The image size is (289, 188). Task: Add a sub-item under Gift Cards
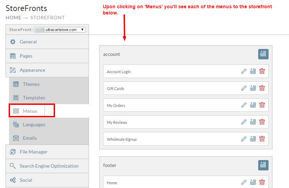pos(253,88)
